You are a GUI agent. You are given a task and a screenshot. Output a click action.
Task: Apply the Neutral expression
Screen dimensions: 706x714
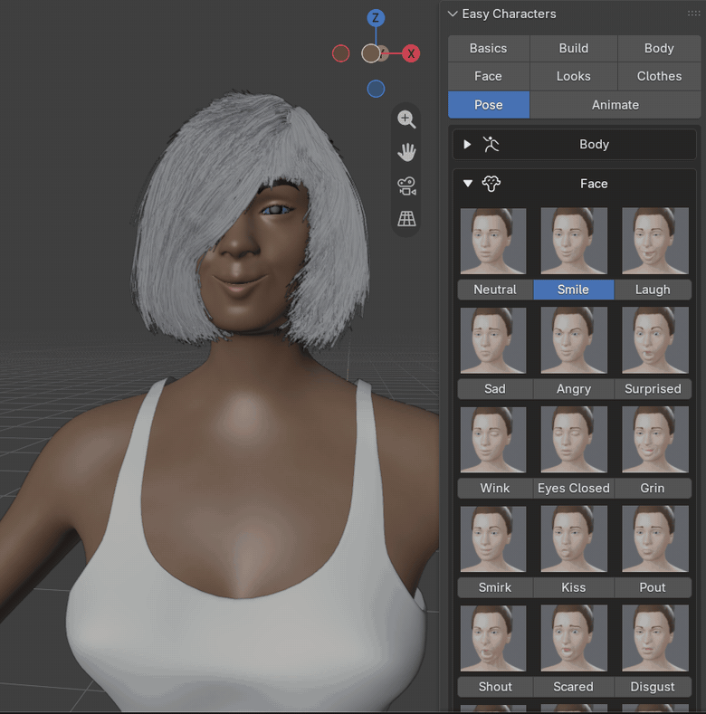point(495,290)
